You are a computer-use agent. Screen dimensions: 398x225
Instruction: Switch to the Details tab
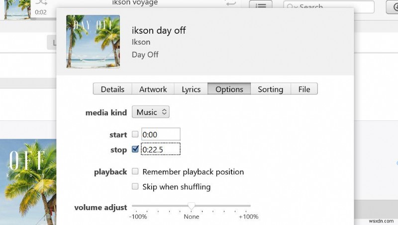[x=112, y=89]
